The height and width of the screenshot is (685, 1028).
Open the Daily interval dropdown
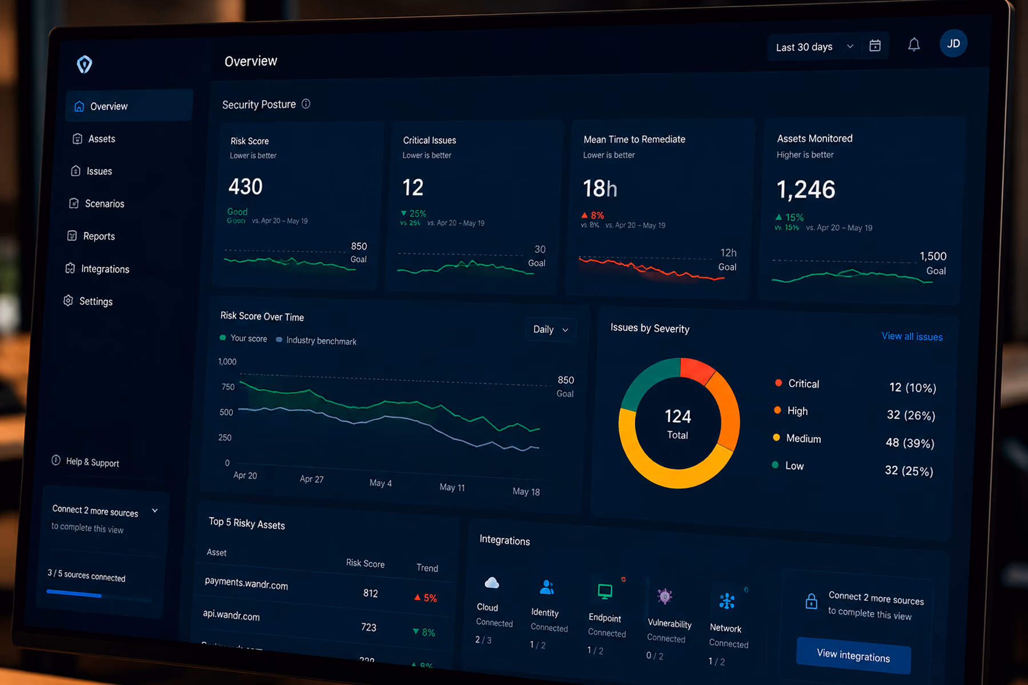coord(551,329)
